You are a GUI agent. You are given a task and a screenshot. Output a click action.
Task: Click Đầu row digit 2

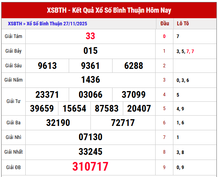click(x=164, y=66)
